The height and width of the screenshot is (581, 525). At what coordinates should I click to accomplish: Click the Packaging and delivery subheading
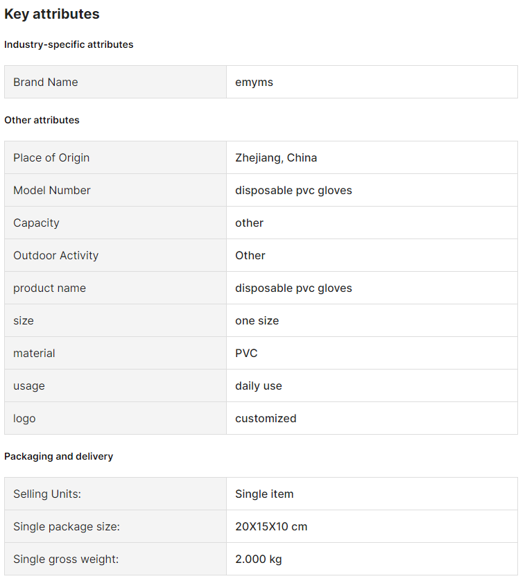tap(58, 456)
